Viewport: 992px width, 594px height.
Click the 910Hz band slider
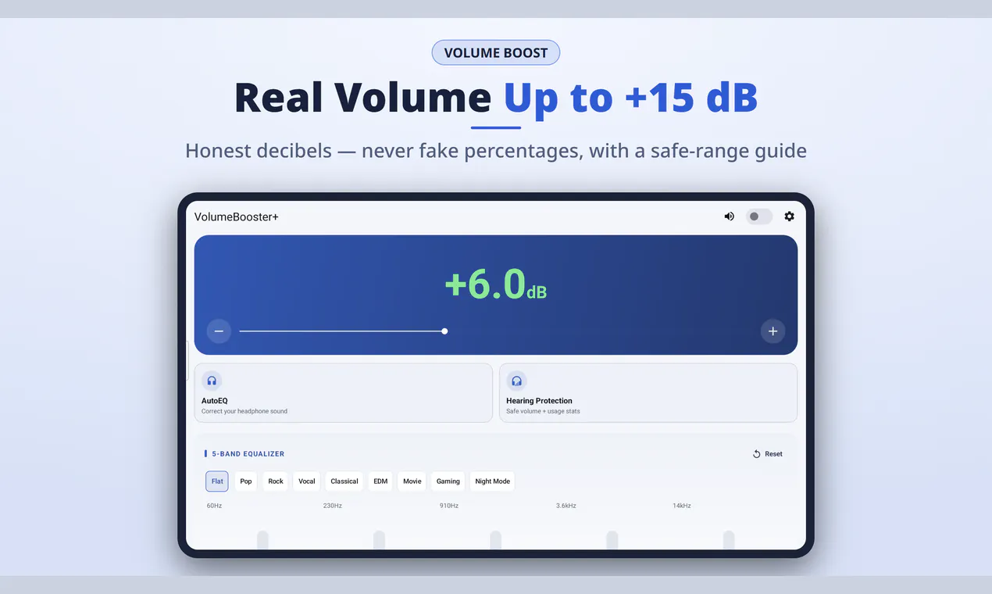click(496, 540)
